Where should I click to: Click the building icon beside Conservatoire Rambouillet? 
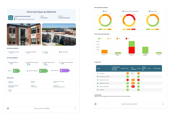11,18
